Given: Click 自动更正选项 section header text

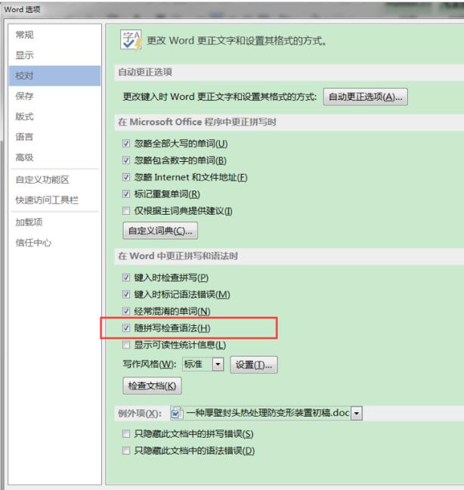Looking at the screenshot, I should pyautogui.click(x=145, y=72).
